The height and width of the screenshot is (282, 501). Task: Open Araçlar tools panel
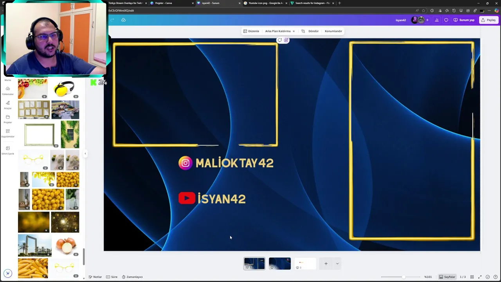(7, 105)
